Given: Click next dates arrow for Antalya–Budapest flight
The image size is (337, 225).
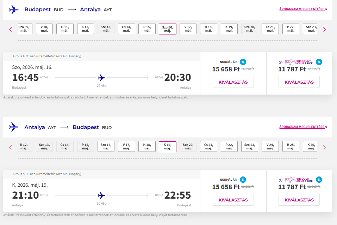Looking at the screenshot, I should pos(324,147).
